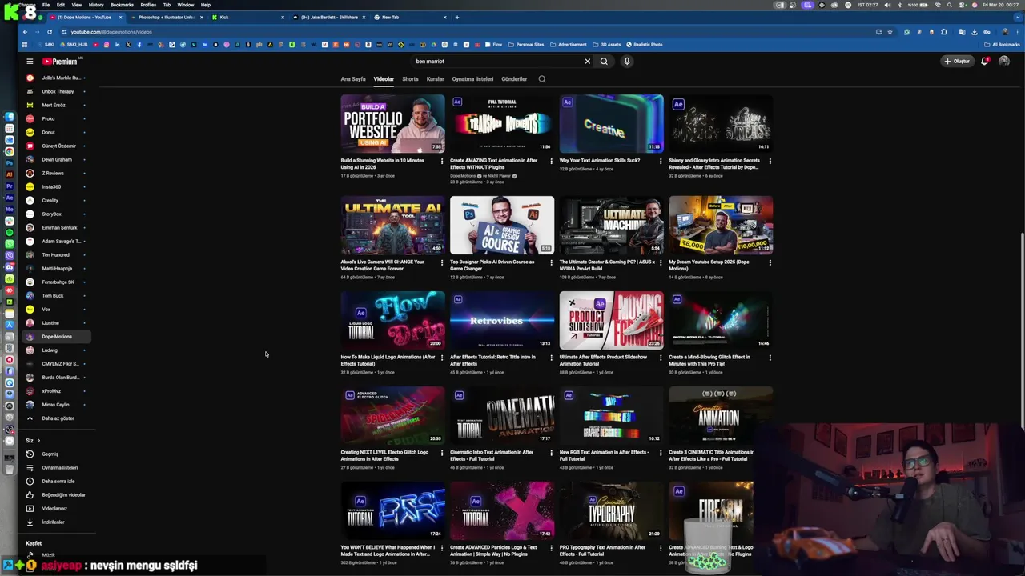
Task: Switch to the Kurslar channel tab
Action: coord(436,79)
